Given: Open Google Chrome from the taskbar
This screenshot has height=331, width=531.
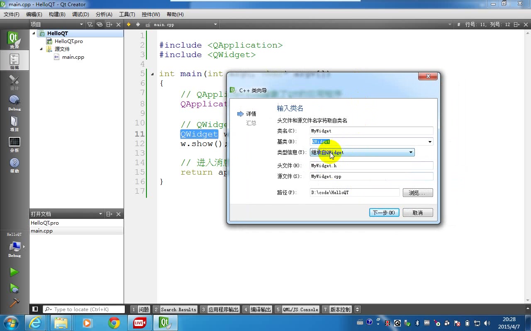Looking at the screenshot, I should point(114,323).
